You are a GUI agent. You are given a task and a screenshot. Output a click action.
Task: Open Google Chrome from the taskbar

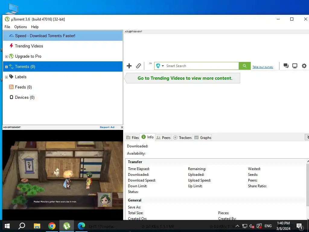click(52, 226)
